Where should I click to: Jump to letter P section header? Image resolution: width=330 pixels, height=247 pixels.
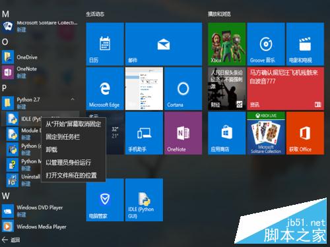[x=4, y=88]
